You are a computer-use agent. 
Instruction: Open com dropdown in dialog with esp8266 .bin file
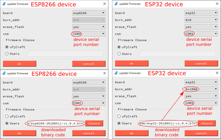89,103
